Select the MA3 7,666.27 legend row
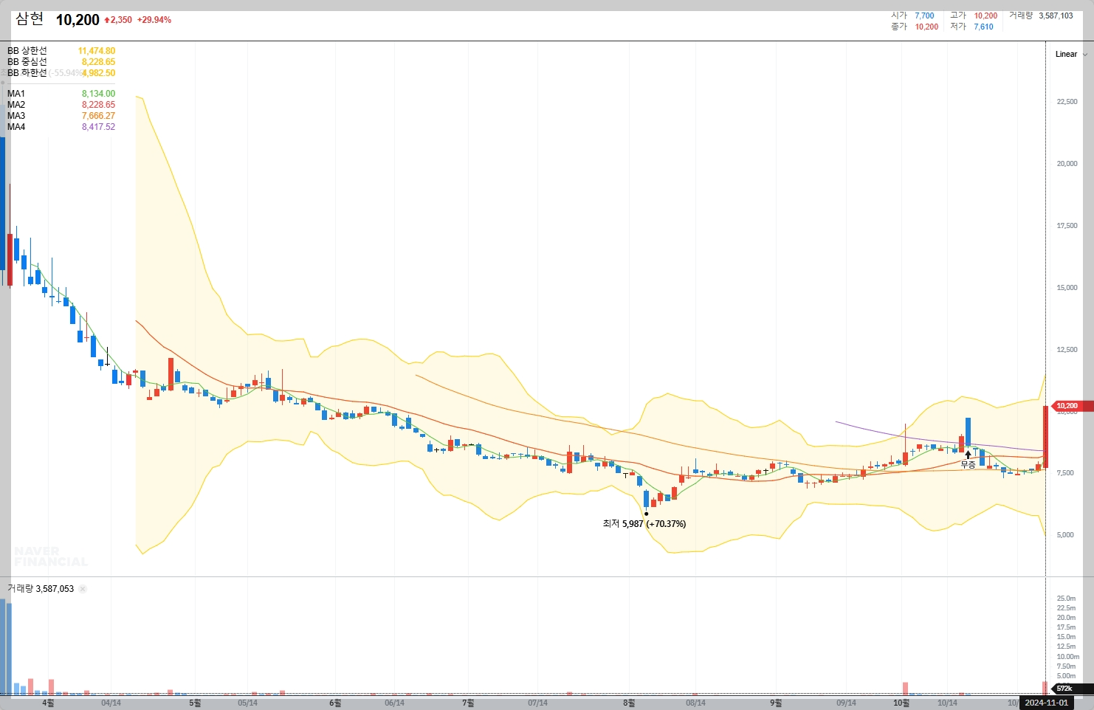Screen dimensions: 1094x710 [x=61, y=116]
